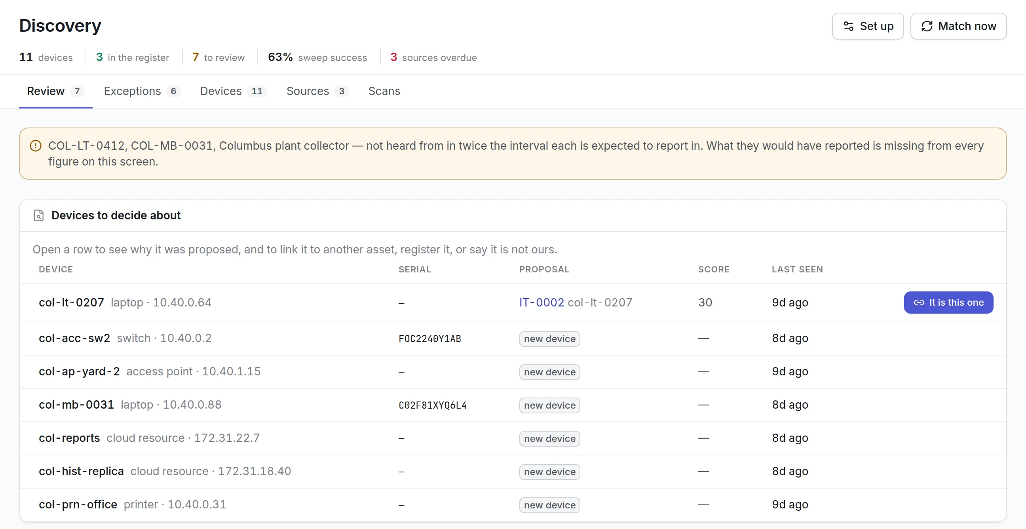Viewport: 1026px width, 529px height.
Task: Open the col-acc-sw2 switch row
Action: [513, 339]
